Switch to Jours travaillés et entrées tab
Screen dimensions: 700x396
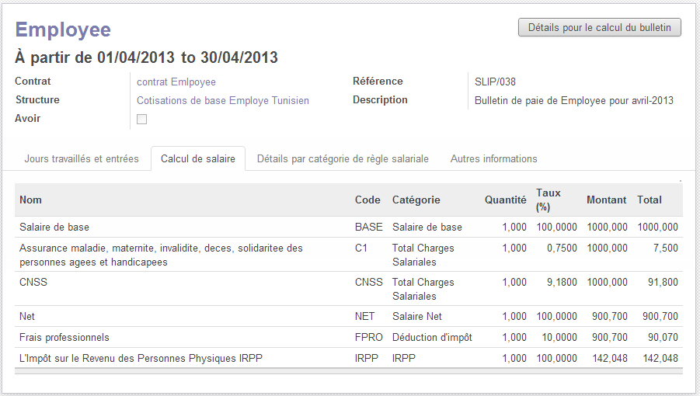tap(82, 158)
